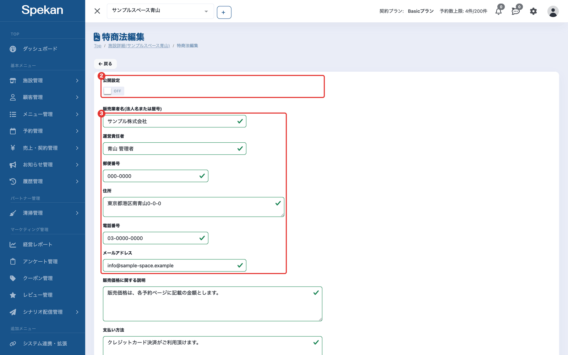Click the メールアドレス field
The width and height of the screenshot is (568, 355).
175,266
